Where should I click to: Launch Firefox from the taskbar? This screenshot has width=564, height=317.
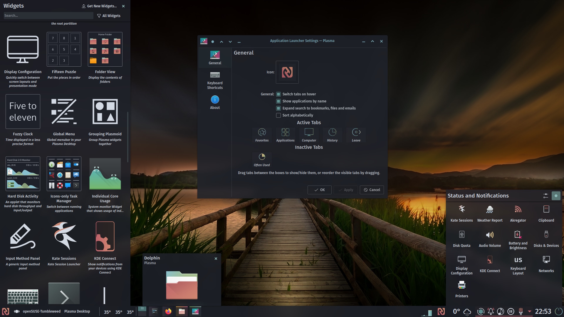168,311
